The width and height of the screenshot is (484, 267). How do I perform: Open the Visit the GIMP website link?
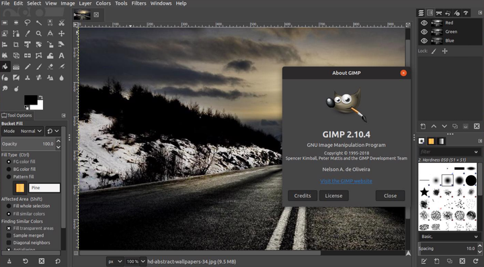pyautogui.click(x=346, y=181)
